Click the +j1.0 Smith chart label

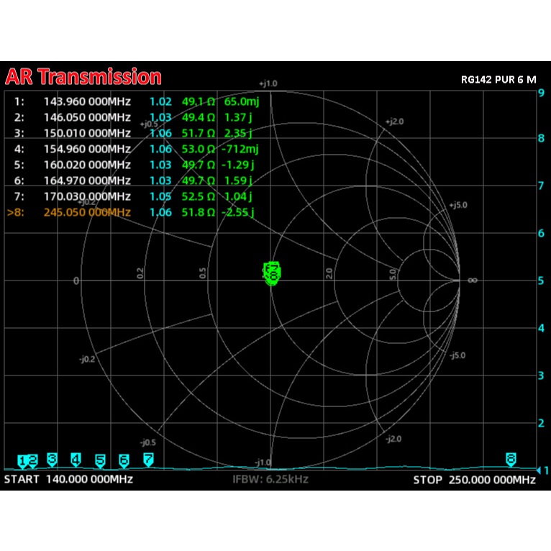tap(268, 83)
